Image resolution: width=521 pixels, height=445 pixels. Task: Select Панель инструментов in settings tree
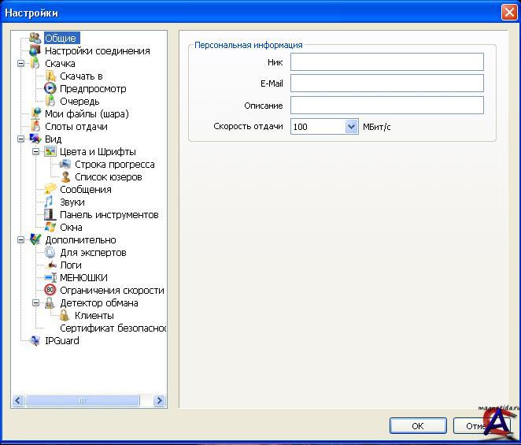point(109,215)
